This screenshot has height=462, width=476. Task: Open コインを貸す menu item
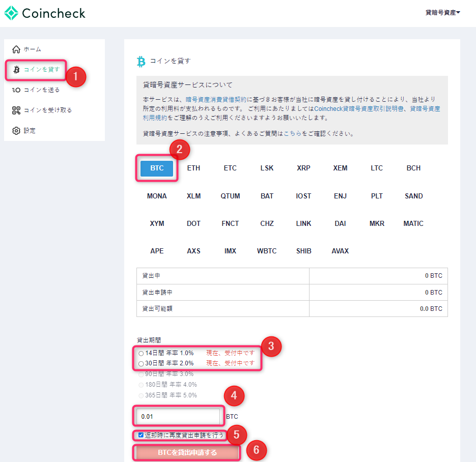[x=42, y=70]
